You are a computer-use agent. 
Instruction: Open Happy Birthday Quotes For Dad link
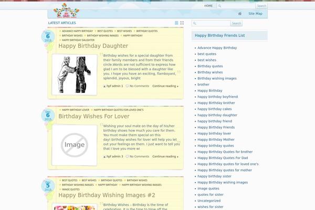coord(223,158)
